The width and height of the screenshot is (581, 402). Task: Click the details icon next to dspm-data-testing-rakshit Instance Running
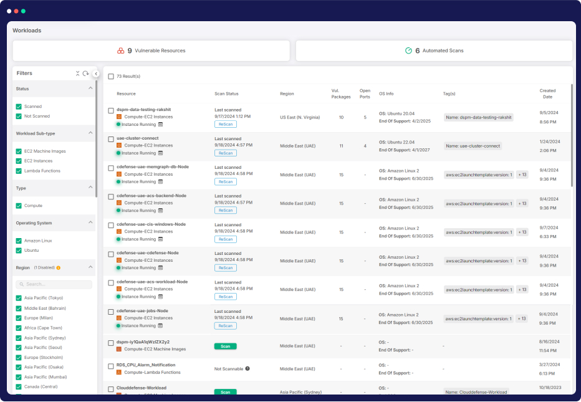click(161, 124)
